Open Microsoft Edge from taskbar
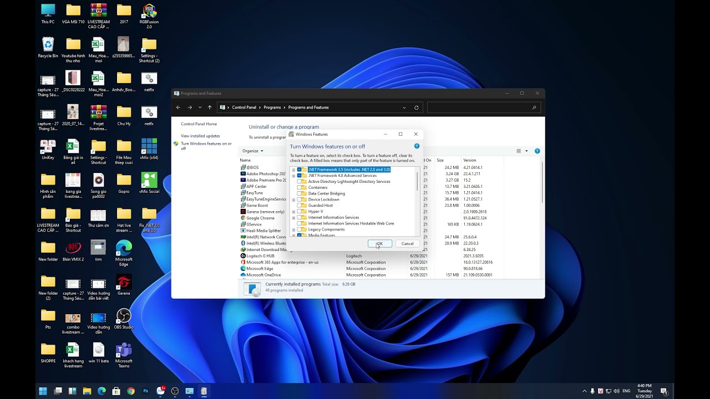The image size is (710, 399). pyautogui.click(x=102, y=391)
